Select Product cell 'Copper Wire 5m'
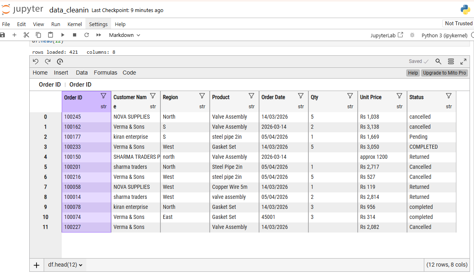This screenshot has width=474, height=275. [234, 187]
